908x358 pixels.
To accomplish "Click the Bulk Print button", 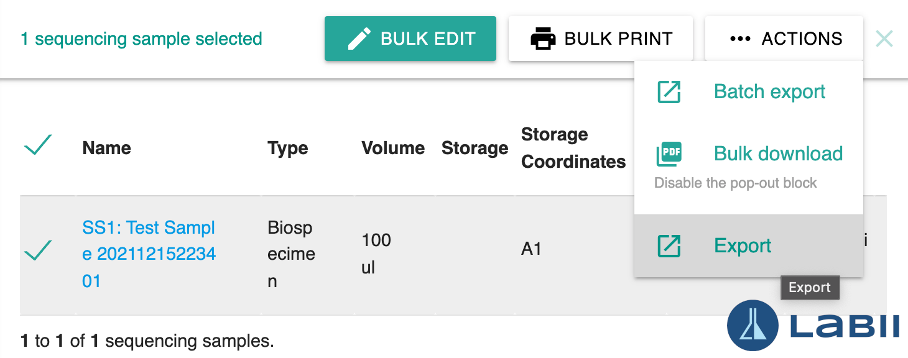I will click(x=601, y=39).
